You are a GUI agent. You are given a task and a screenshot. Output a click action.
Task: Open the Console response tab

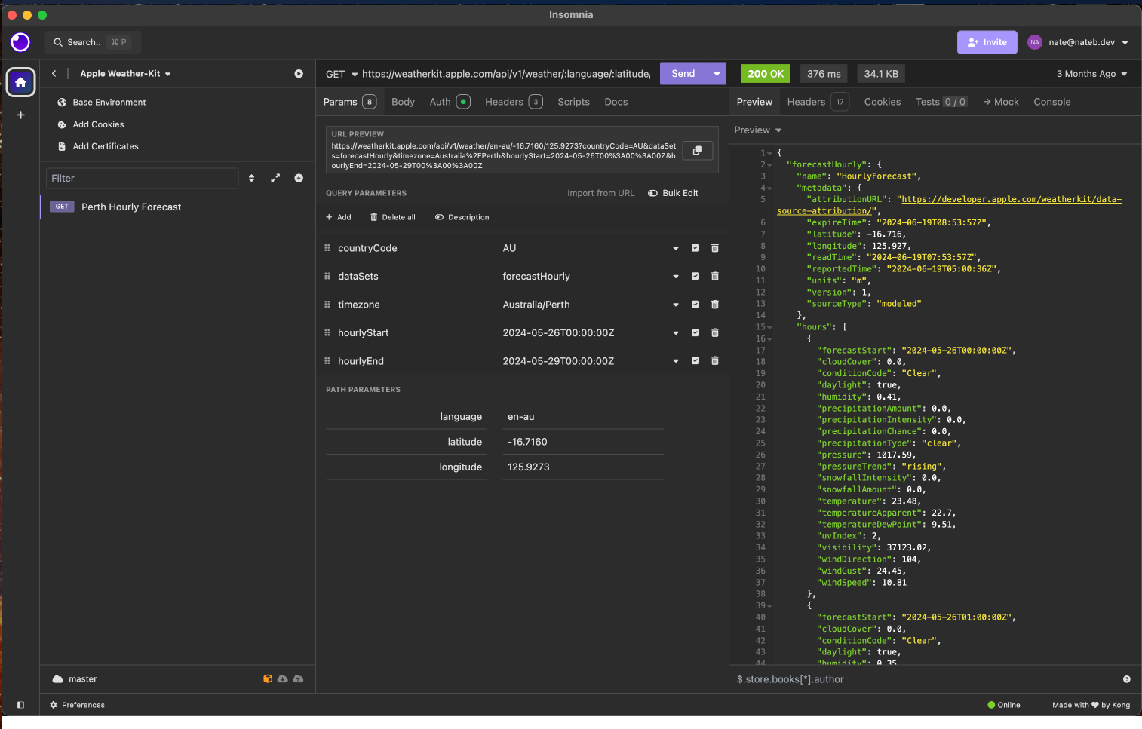[1051, 102]
